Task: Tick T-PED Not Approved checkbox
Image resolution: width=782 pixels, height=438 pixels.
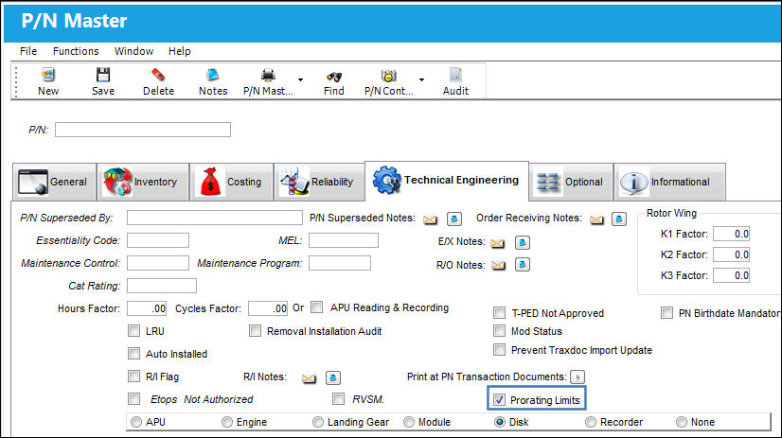Action: coord(499,312)
